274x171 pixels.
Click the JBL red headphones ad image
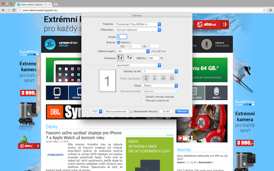[202, 123]
